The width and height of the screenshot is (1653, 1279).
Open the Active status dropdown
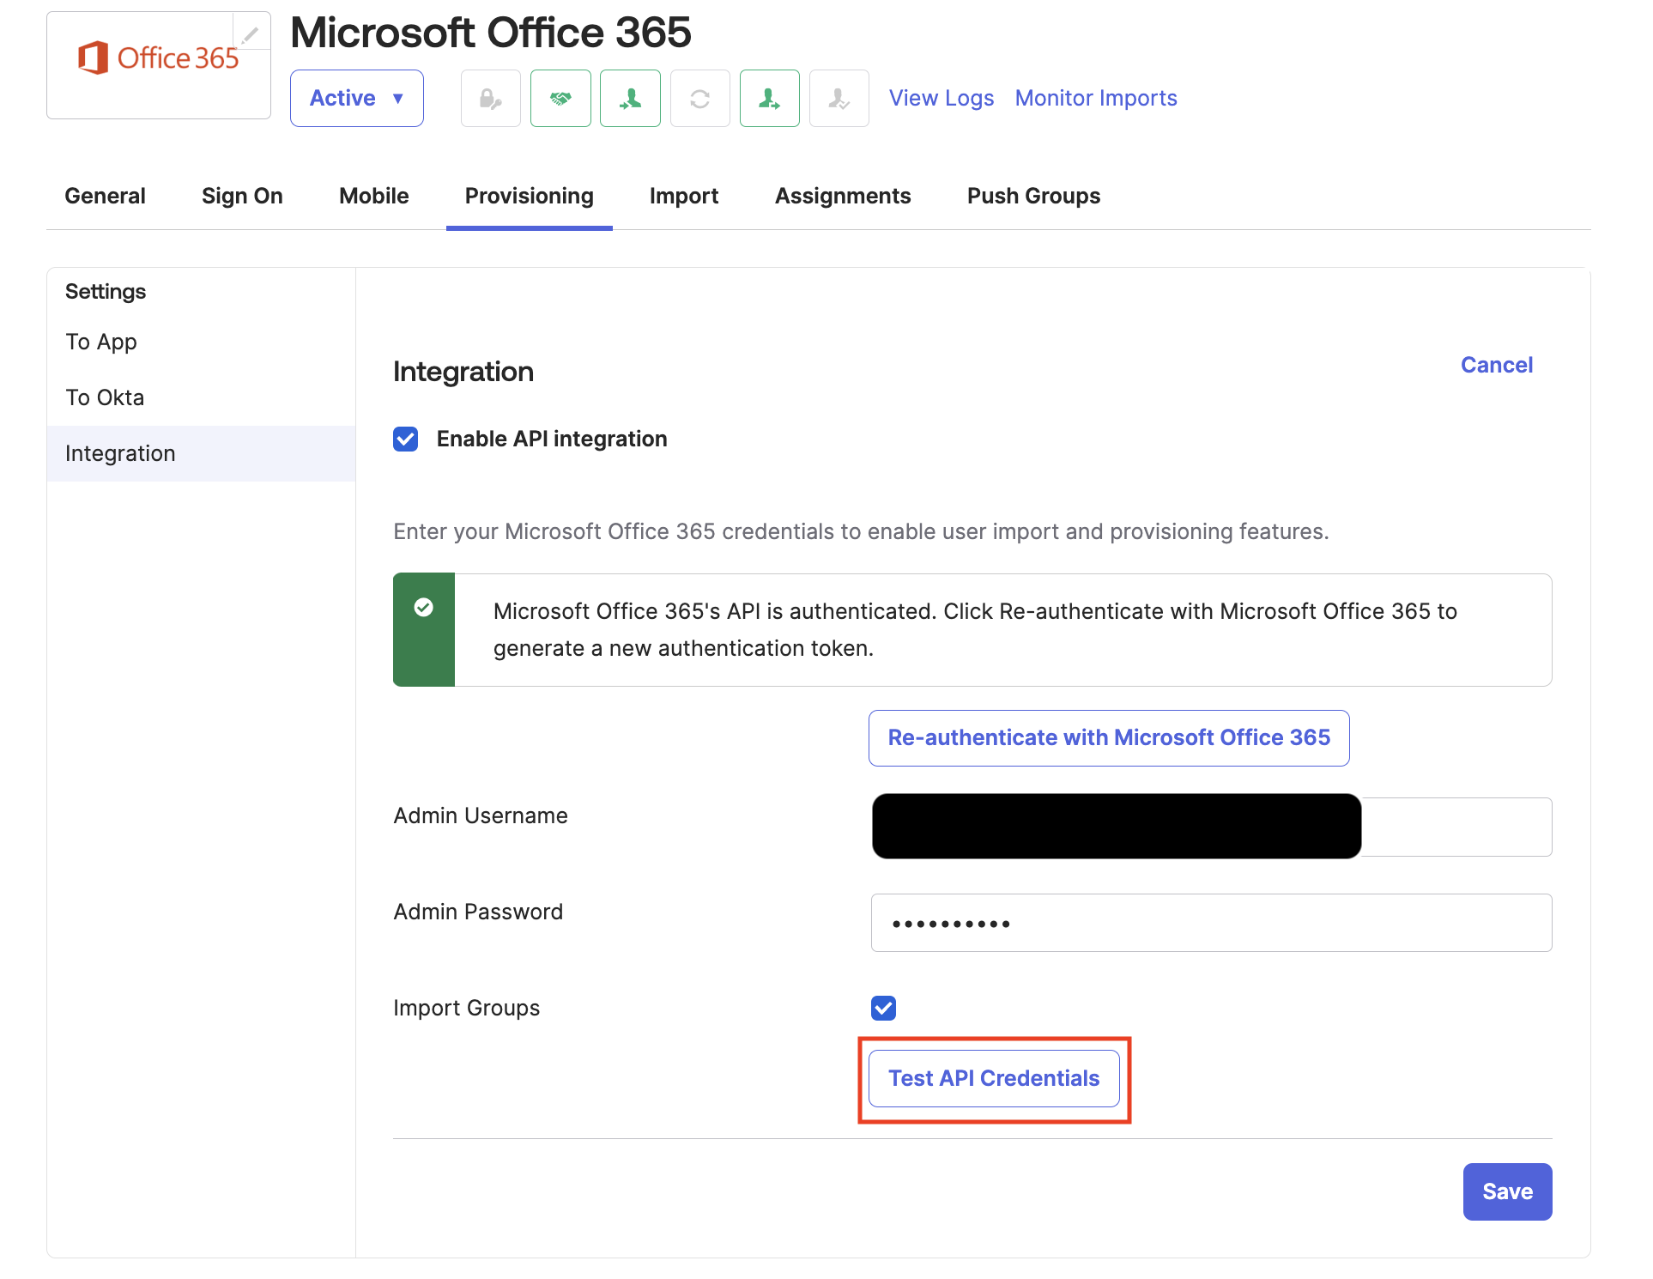[356, 99]
